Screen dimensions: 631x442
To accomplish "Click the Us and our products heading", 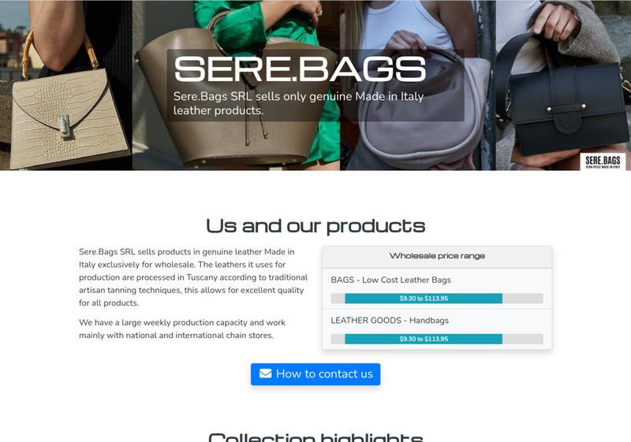I will coord(315,226).
